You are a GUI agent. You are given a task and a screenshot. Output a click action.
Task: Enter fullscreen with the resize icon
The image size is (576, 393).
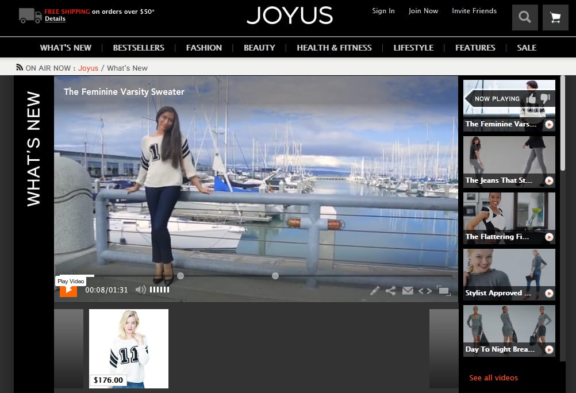click(x=444, y=291)
